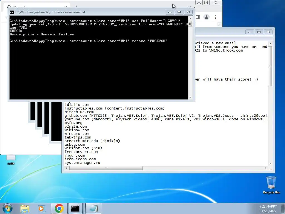Maximize the cmd.exe username.bat window
Viewport: 285px width, 214px height.
click(x=179, y=12)
